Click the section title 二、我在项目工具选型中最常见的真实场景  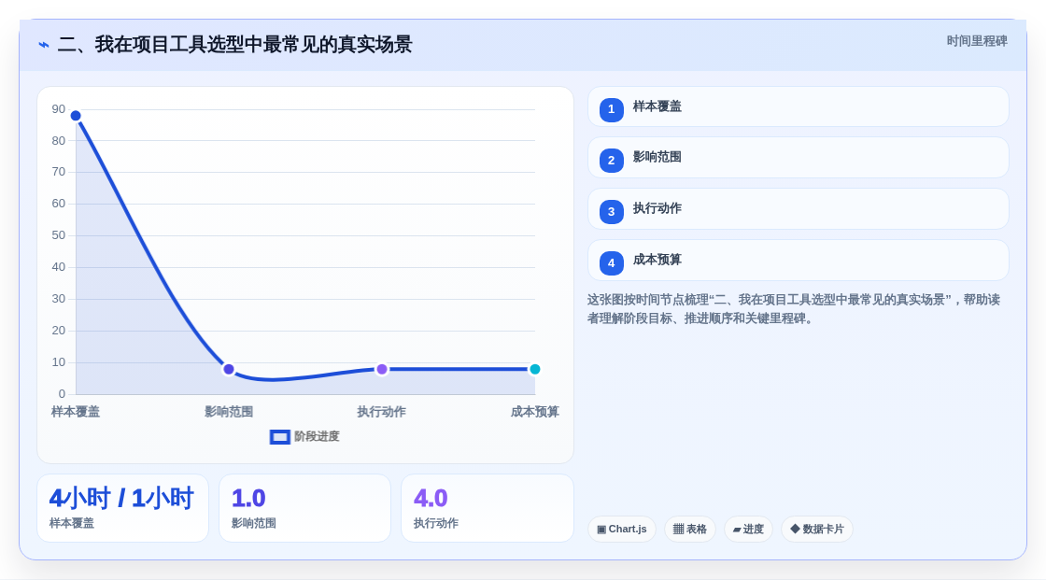(x=234, y=45)
